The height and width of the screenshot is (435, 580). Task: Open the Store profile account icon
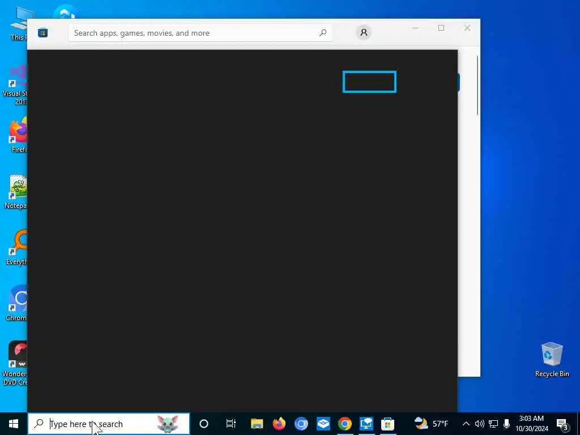pyautogui.click(x=364, y=32)
